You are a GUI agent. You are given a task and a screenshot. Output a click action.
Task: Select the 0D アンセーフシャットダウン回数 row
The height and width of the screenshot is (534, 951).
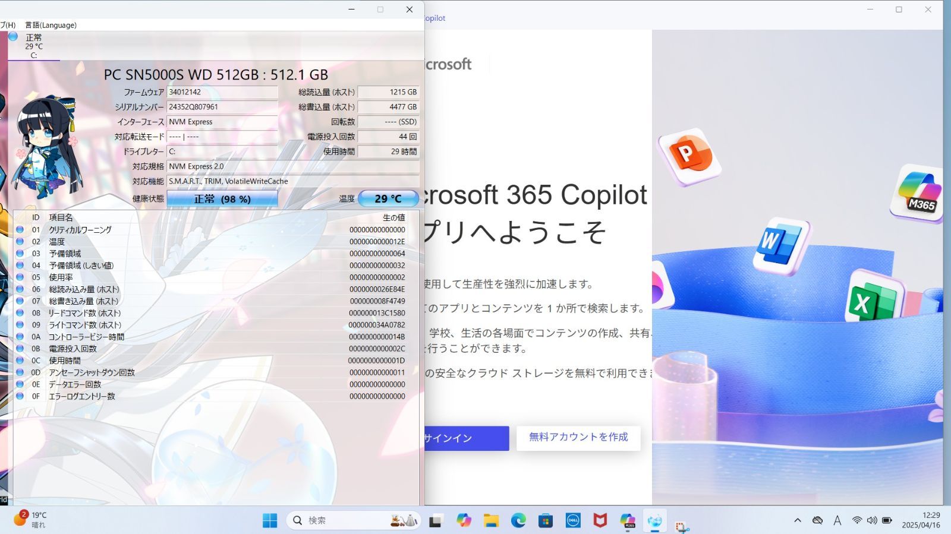coord(216,372)
